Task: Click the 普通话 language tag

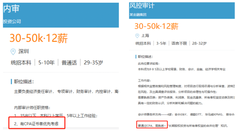Action: 69,63
